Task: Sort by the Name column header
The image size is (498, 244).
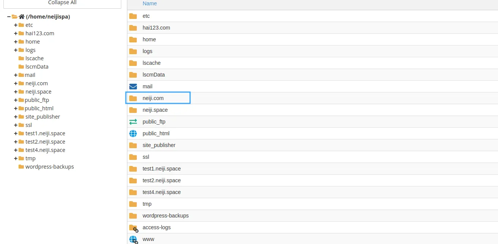Action: pyautogui.click(x=149, y=3)
